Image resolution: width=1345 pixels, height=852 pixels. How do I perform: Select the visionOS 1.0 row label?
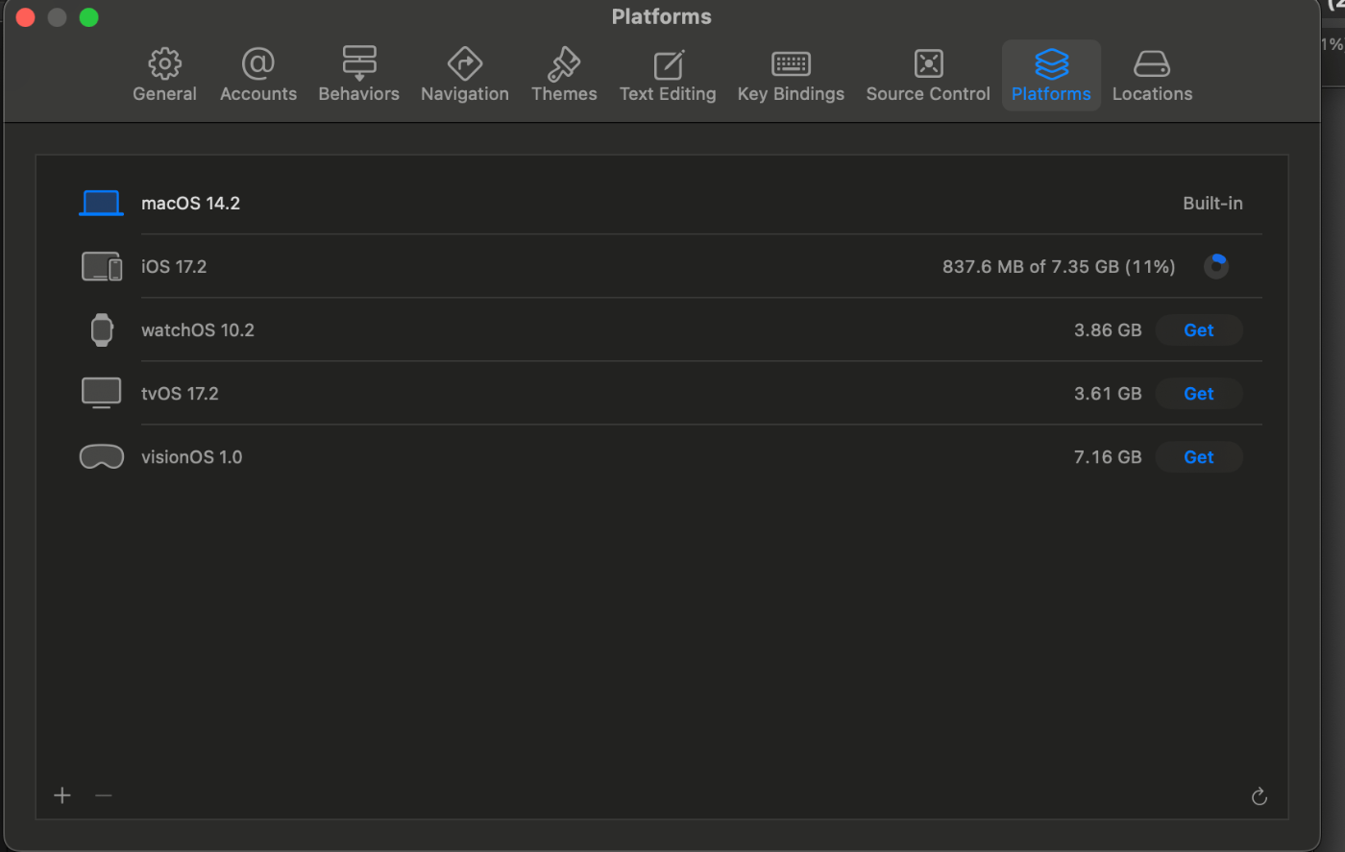[191, 457]
